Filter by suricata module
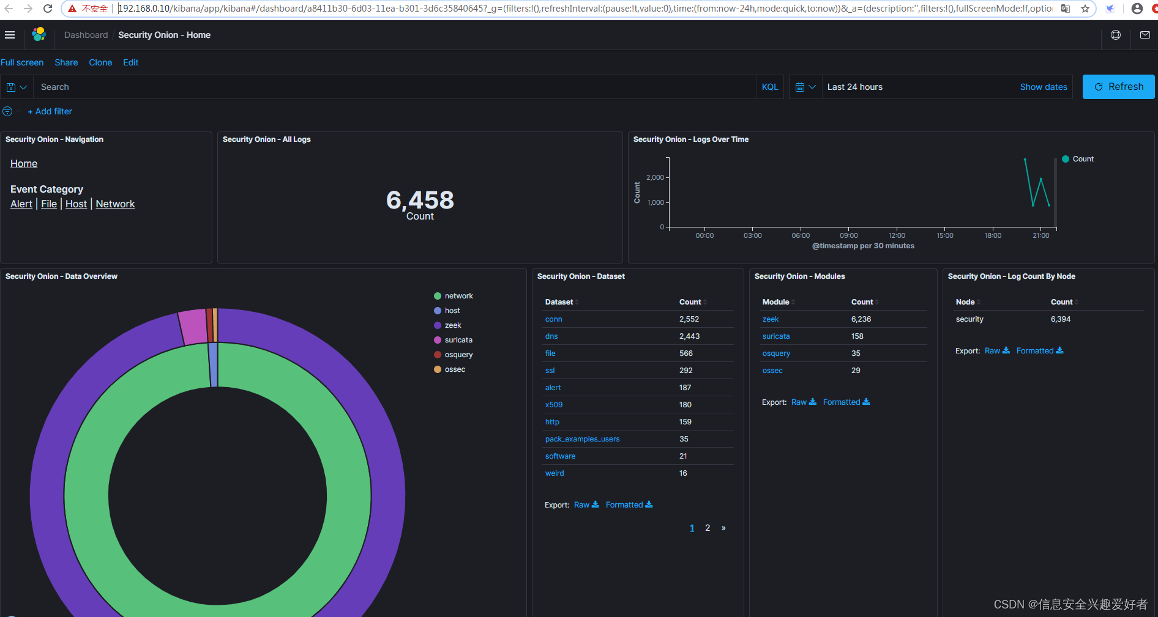 click(x=776, y=336)
